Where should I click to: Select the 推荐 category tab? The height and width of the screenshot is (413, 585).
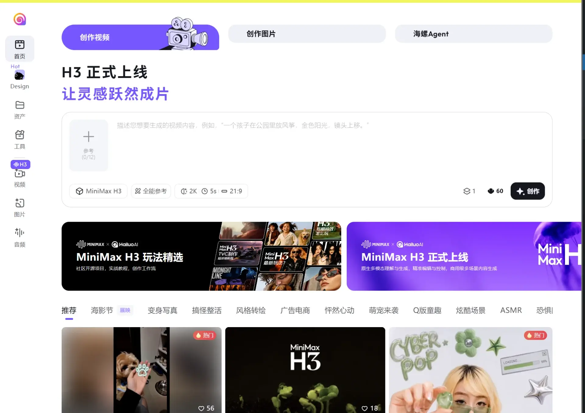[x=69, y=310]
